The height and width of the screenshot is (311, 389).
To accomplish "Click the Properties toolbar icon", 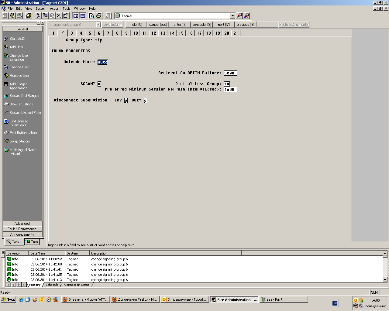I will click(x=66, y=16).
